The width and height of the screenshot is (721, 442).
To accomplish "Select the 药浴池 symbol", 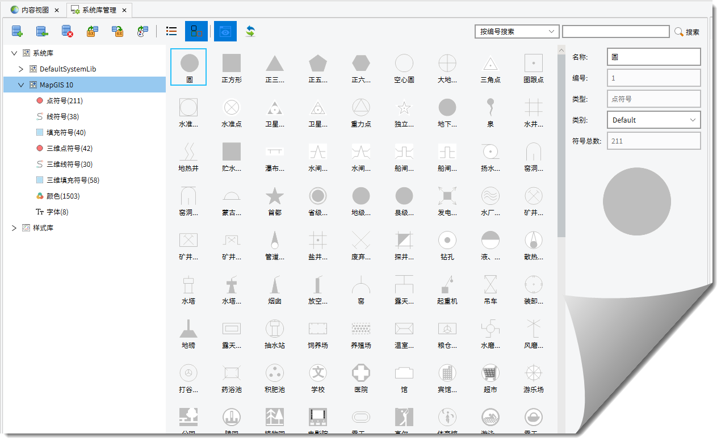I will point(232,377).
